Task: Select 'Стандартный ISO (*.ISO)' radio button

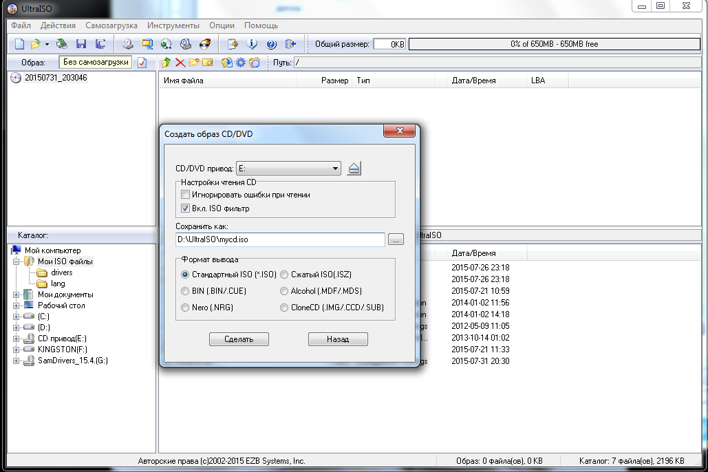Action: tap(184, 275)
